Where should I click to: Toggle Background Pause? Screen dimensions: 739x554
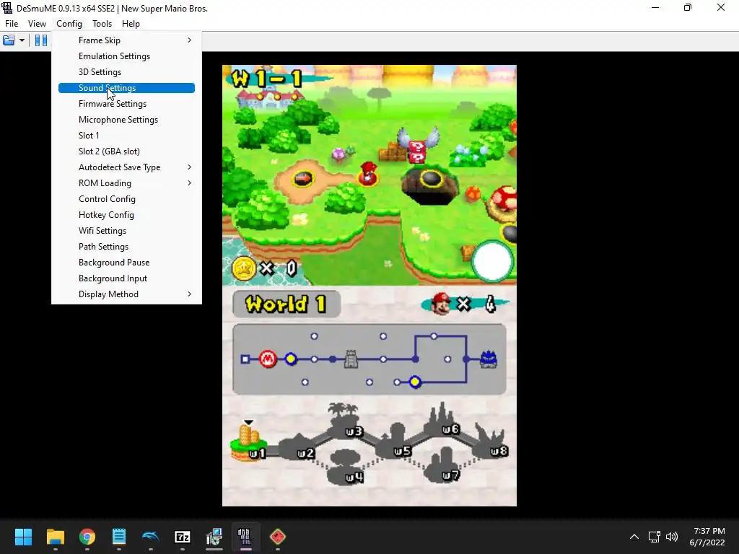[x=126, y=263]
